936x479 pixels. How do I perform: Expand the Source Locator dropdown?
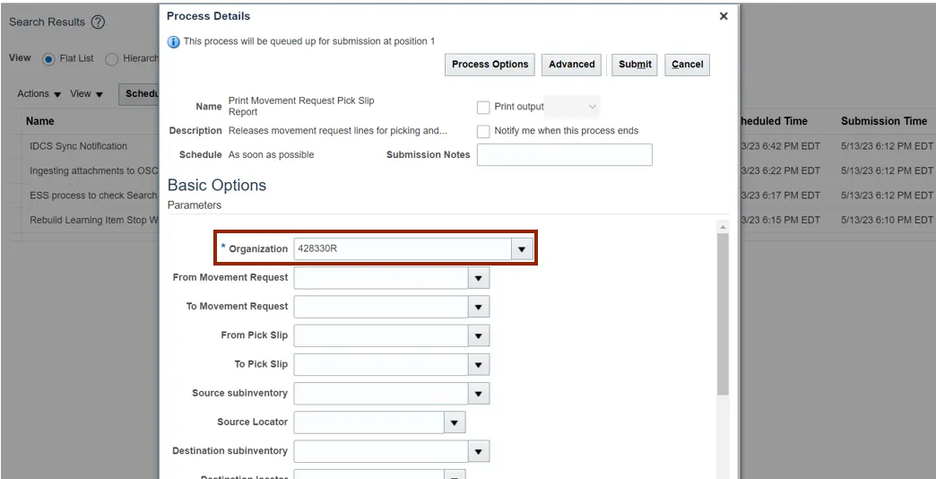[454, 422]
